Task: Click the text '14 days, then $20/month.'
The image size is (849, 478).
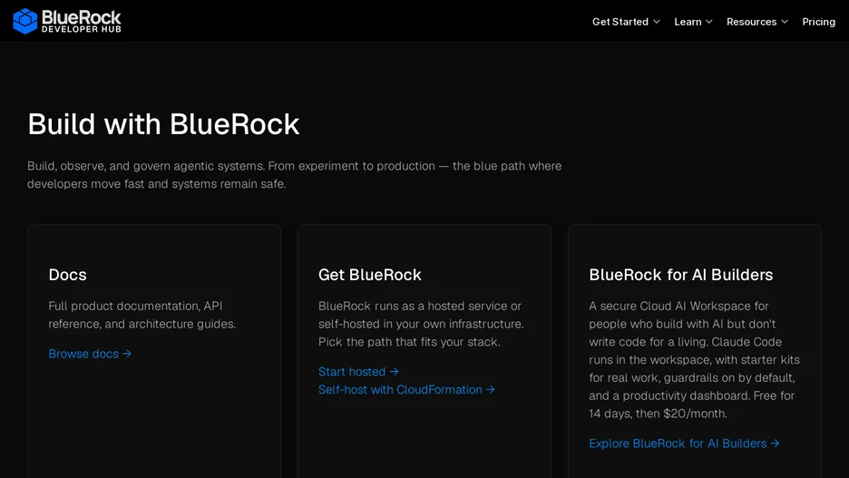Action: tap(659, 414)
